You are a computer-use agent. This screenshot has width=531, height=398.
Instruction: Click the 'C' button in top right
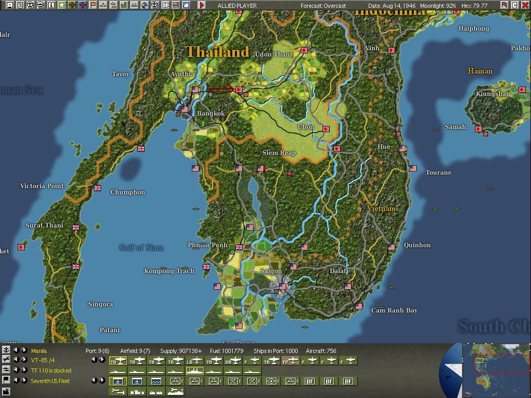pyautogui.click(x=515, y=5)
